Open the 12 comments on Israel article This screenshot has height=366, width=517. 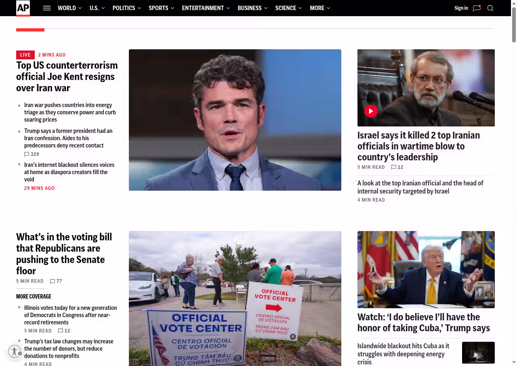coord(397,167)
